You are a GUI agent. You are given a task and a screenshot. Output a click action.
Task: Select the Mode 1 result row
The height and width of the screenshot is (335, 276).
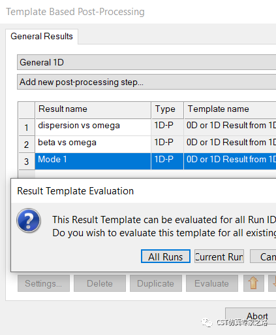pos(147,161)
